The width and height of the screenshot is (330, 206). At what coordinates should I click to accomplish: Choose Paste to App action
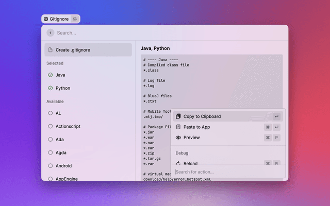click(196, 127)
